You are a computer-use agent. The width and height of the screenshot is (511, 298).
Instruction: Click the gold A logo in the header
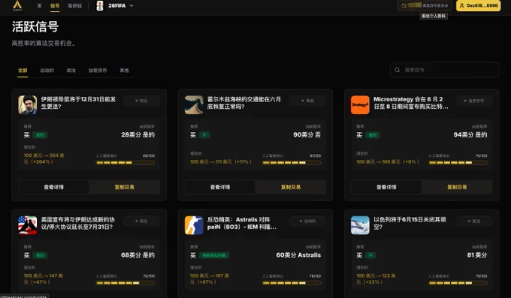point(17,5)
